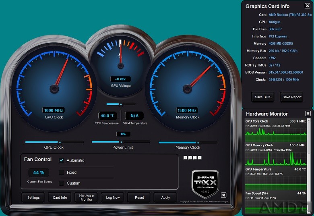Select profile slot 4

[x=200, y=158]
